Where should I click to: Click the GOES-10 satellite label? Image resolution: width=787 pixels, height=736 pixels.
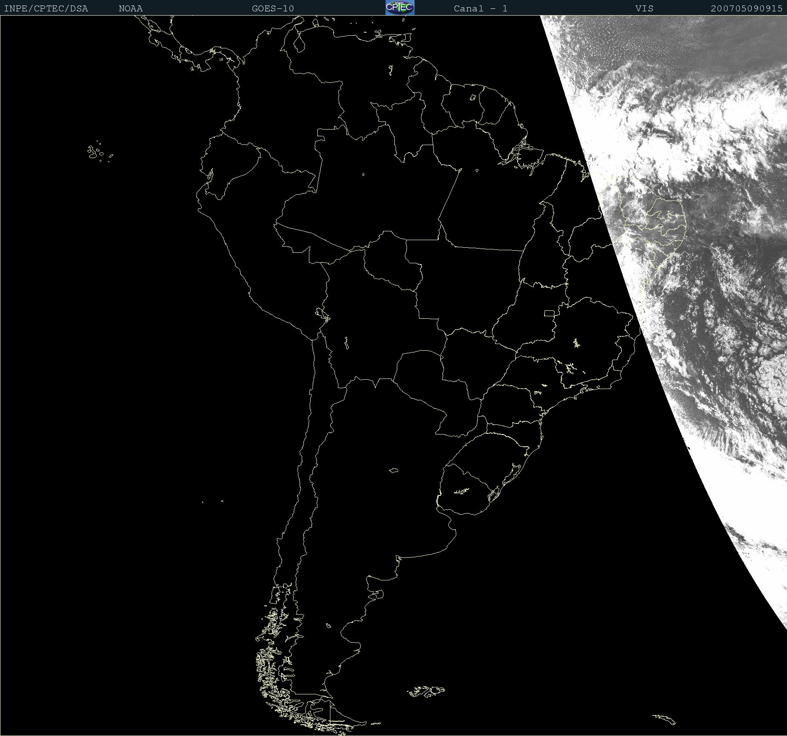(x=273, y=8)
